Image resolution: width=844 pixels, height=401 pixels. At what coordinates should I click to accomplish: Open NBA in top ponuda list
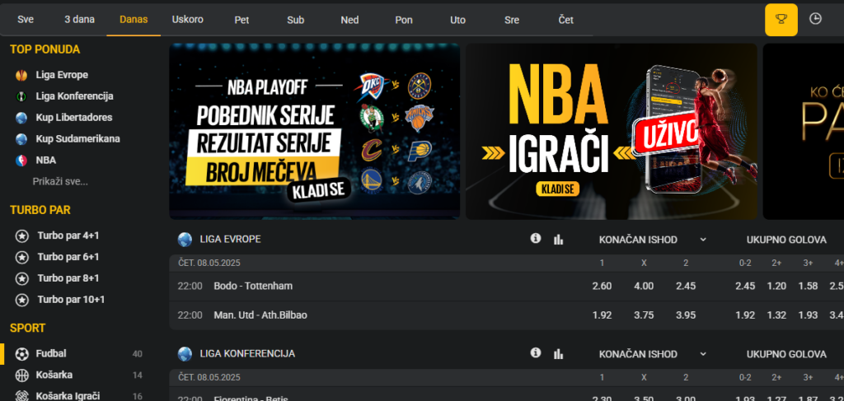pos(46,161)
